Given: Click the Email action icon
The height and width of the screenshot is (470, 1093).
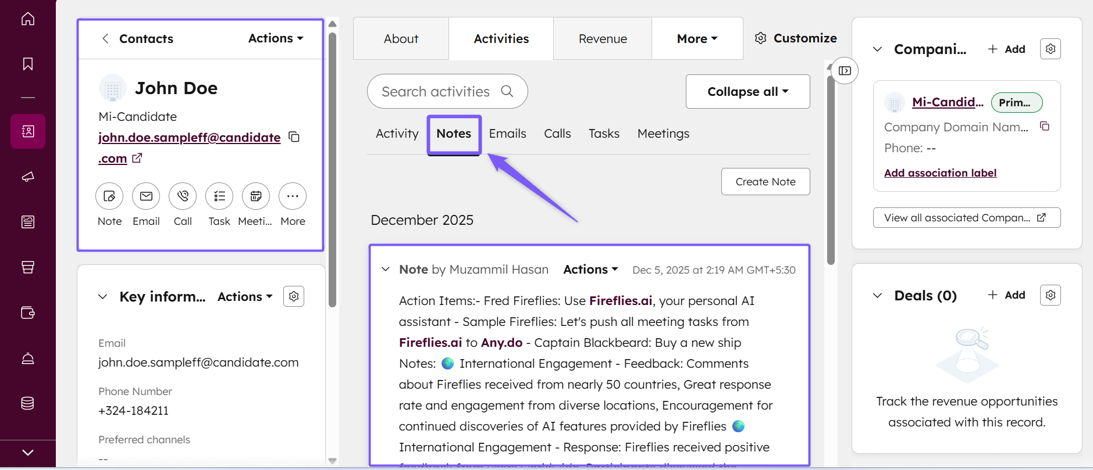Looking at the screenshot, I should [146, 196].
